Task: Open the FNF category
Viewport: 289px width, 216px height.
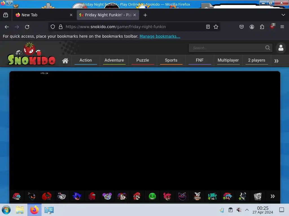Action: [x=200, y=60]
